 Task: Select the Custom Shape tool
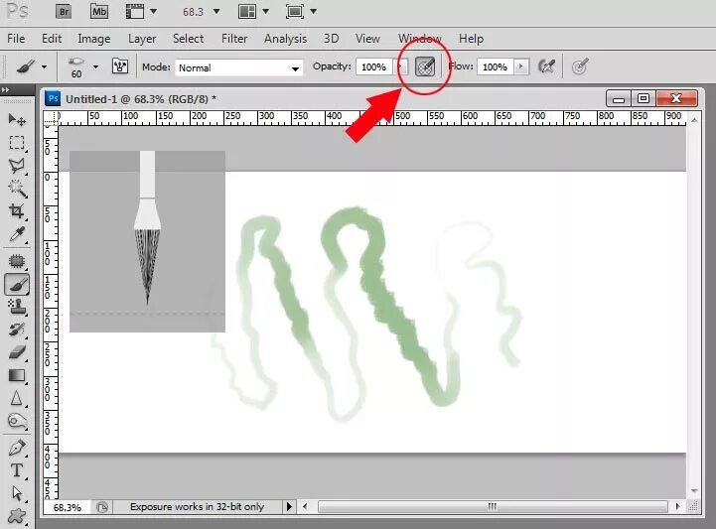17,516
